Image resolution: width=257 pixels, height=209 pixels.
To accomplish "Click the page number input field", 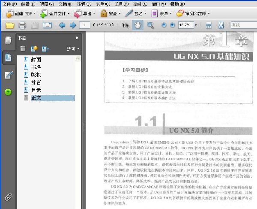I will tap(84, 25).
